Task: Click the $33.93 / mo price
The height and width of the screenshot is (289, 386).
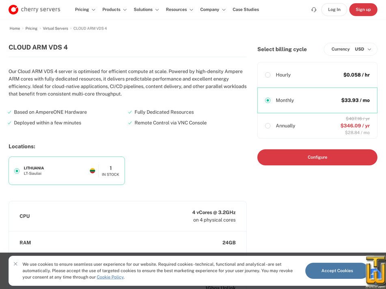Action: pyautogui.click(x=356, y=100)
